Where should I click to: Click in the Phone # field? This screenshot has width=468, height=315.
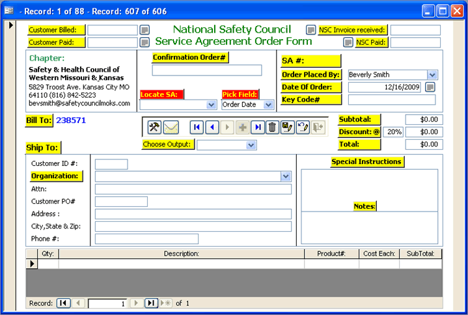point(146,239)
